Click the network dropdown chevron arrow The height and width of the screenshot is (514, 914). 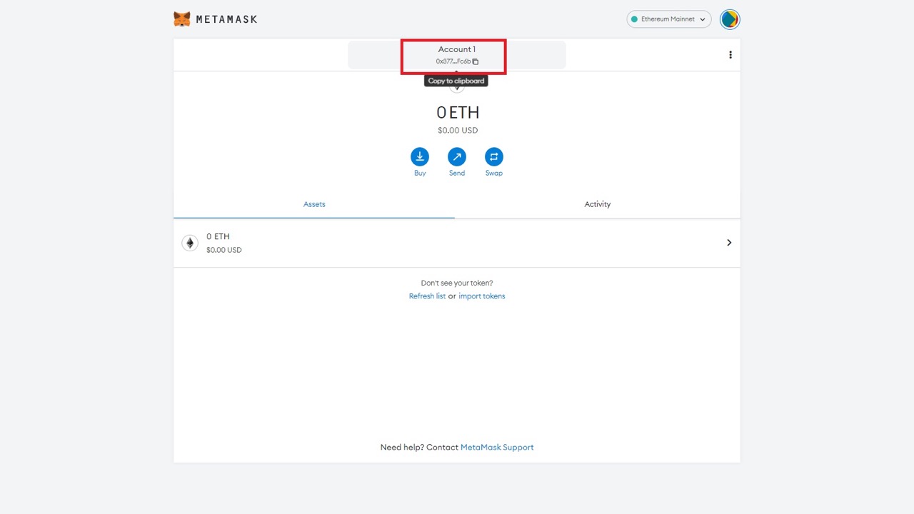tap(702, 19)
